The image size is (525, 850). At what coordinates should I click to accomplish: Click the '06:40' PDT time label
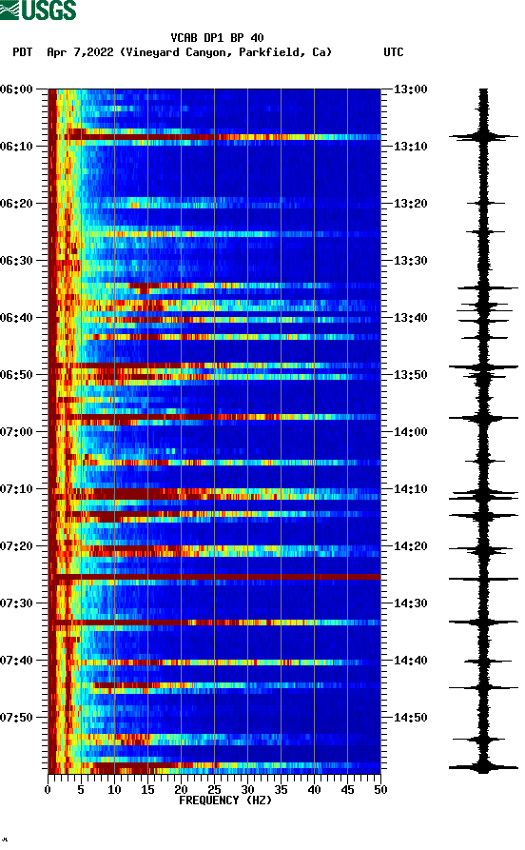(16, 318)
